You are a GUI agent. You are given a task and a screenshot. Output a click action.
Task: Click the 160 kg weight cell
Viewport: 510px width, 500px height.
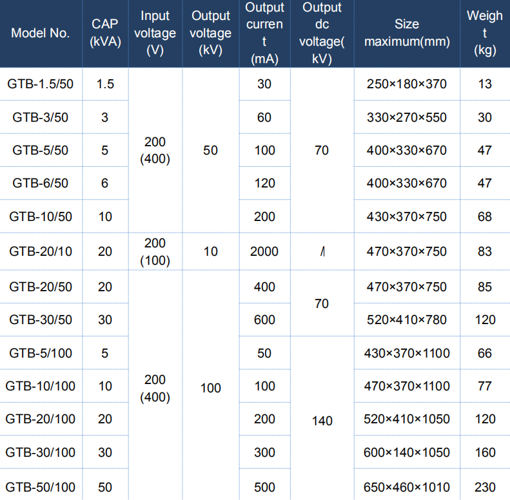[485, 452]
